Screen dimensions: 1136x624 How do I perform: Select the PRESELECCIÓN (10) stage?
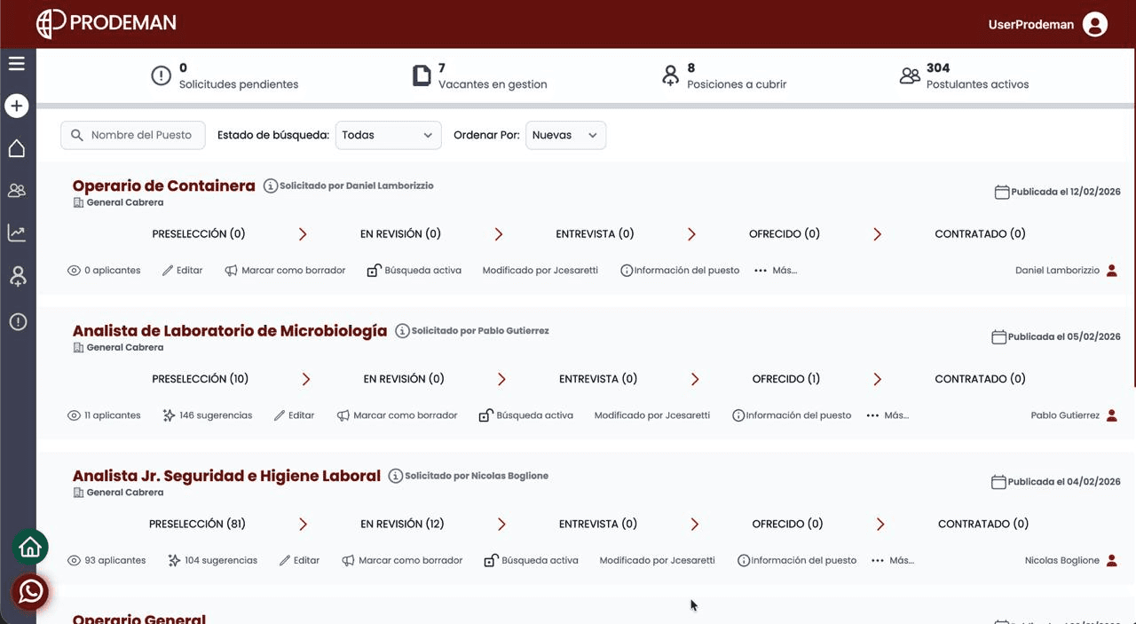pyautogui.click(x=201, y=379)
